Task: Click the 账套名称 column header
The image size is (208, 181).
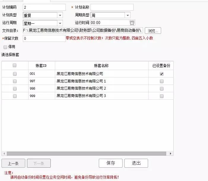Action: (x=101, y=66)
